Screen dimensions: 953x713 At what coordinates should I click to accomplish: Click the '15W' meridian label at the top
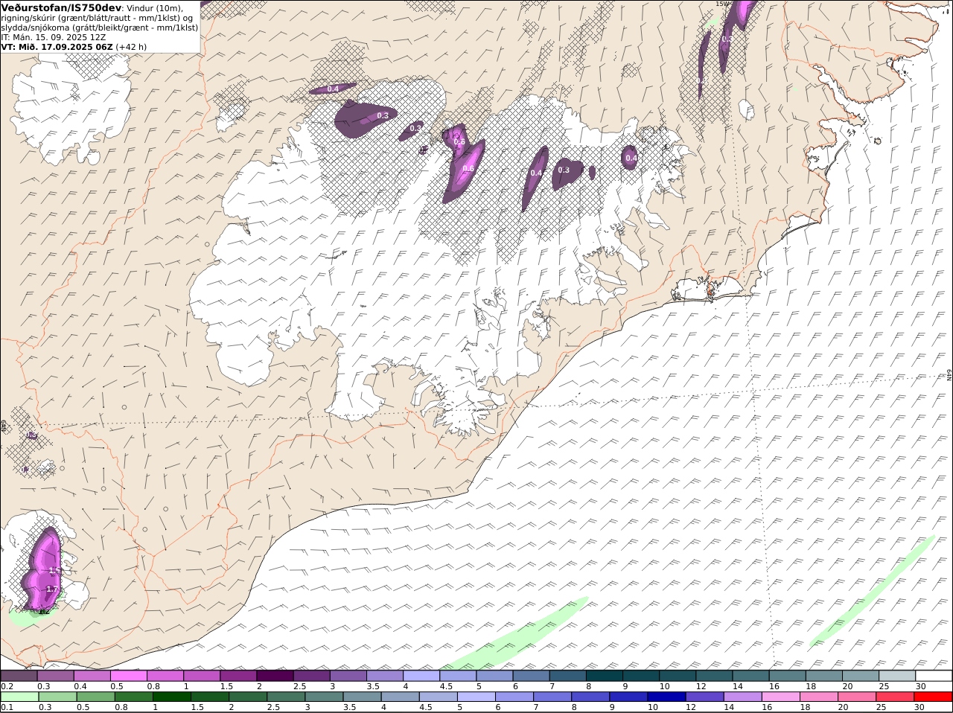(x=721, y=4)
